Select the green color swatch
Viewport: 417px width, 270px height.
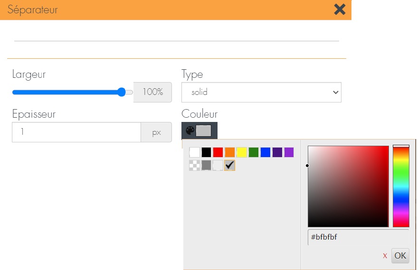coord(254,152)
